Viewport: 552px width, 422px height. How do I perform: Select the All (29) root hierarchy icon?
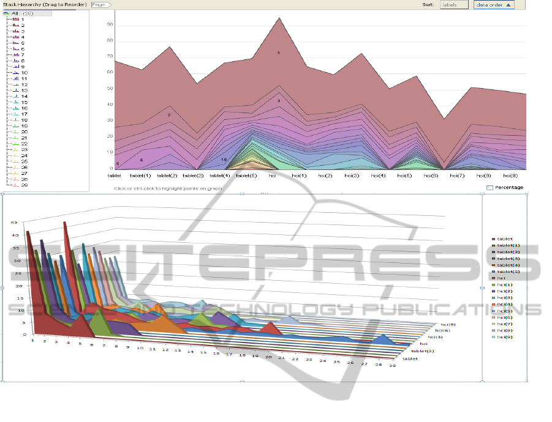click(x=6, y=13)
